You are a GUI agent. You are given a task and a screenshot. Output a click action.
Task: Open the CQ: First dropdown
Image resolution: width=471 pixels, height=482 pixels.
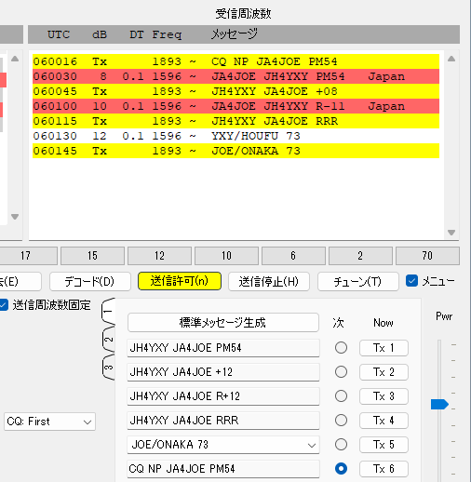pos(49,422)
